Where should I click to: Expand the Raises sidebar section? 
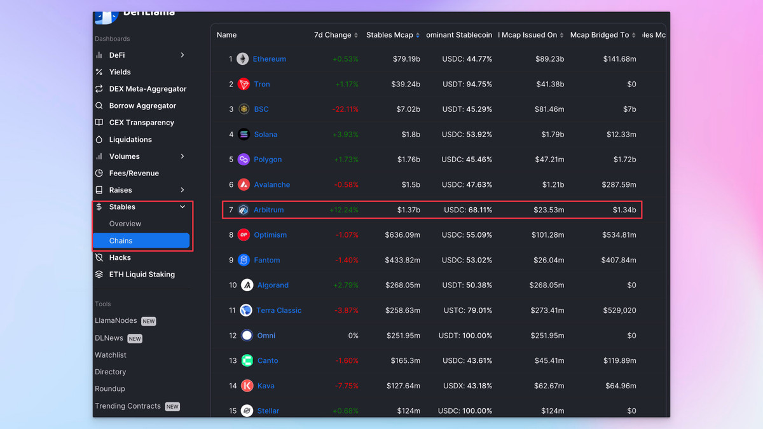[182, 190]
